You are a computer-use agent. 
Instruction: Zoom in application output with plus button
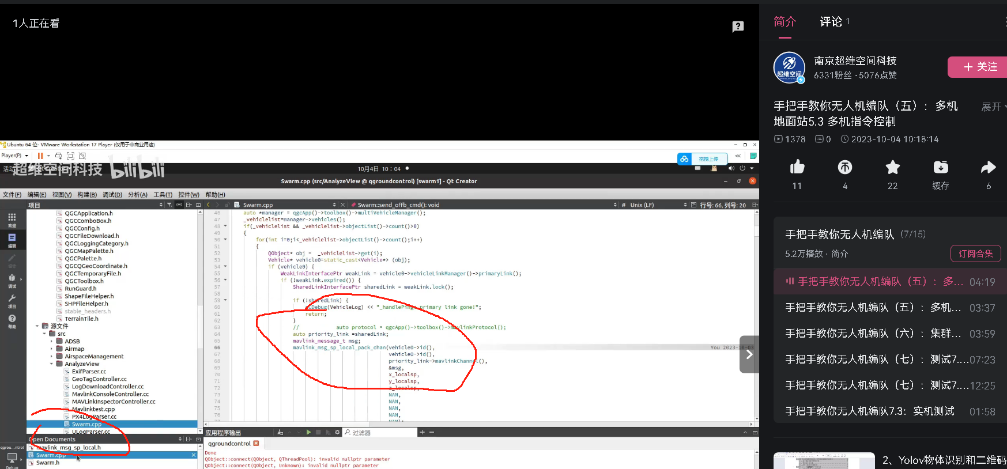pos(422,432)
